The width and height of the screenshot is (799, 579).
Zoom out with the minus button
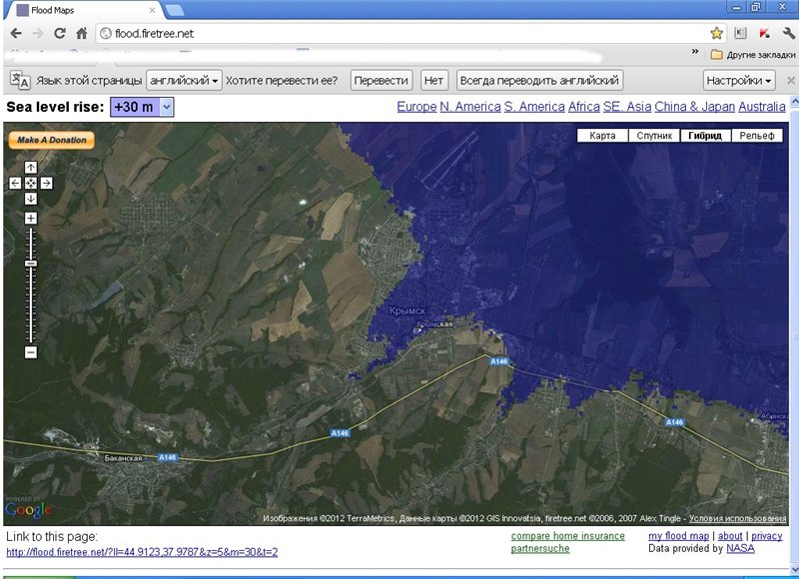click(x=31, y=352)
